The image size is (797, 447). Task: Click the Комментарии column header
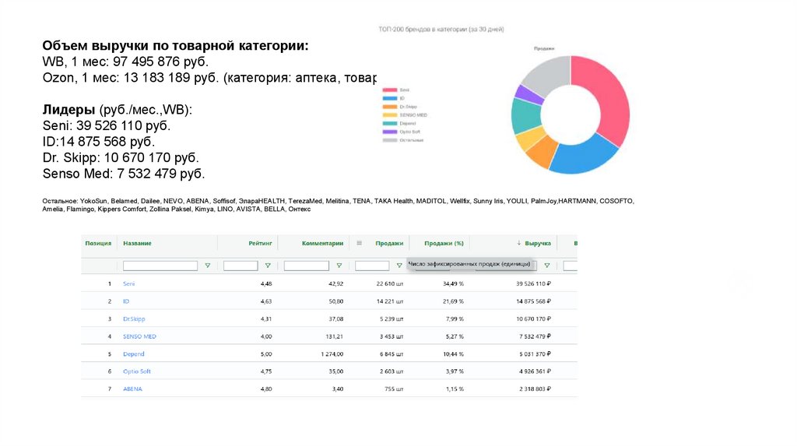pos(322,243)
